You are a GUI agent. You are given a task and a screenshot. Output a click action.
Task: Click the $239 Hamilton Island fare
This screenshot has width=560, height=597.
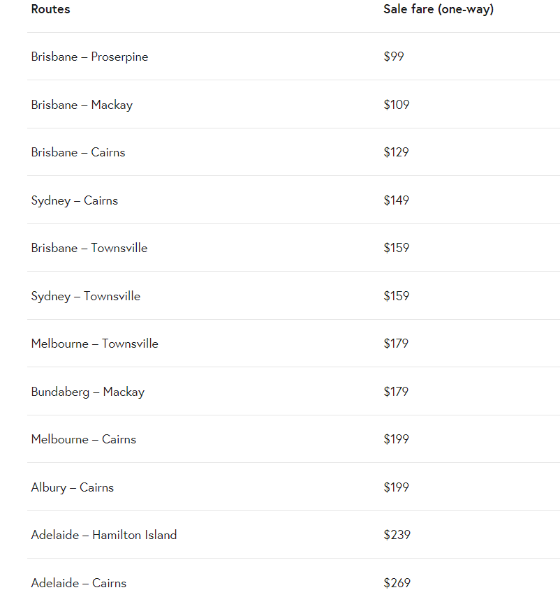coord(397,535)
